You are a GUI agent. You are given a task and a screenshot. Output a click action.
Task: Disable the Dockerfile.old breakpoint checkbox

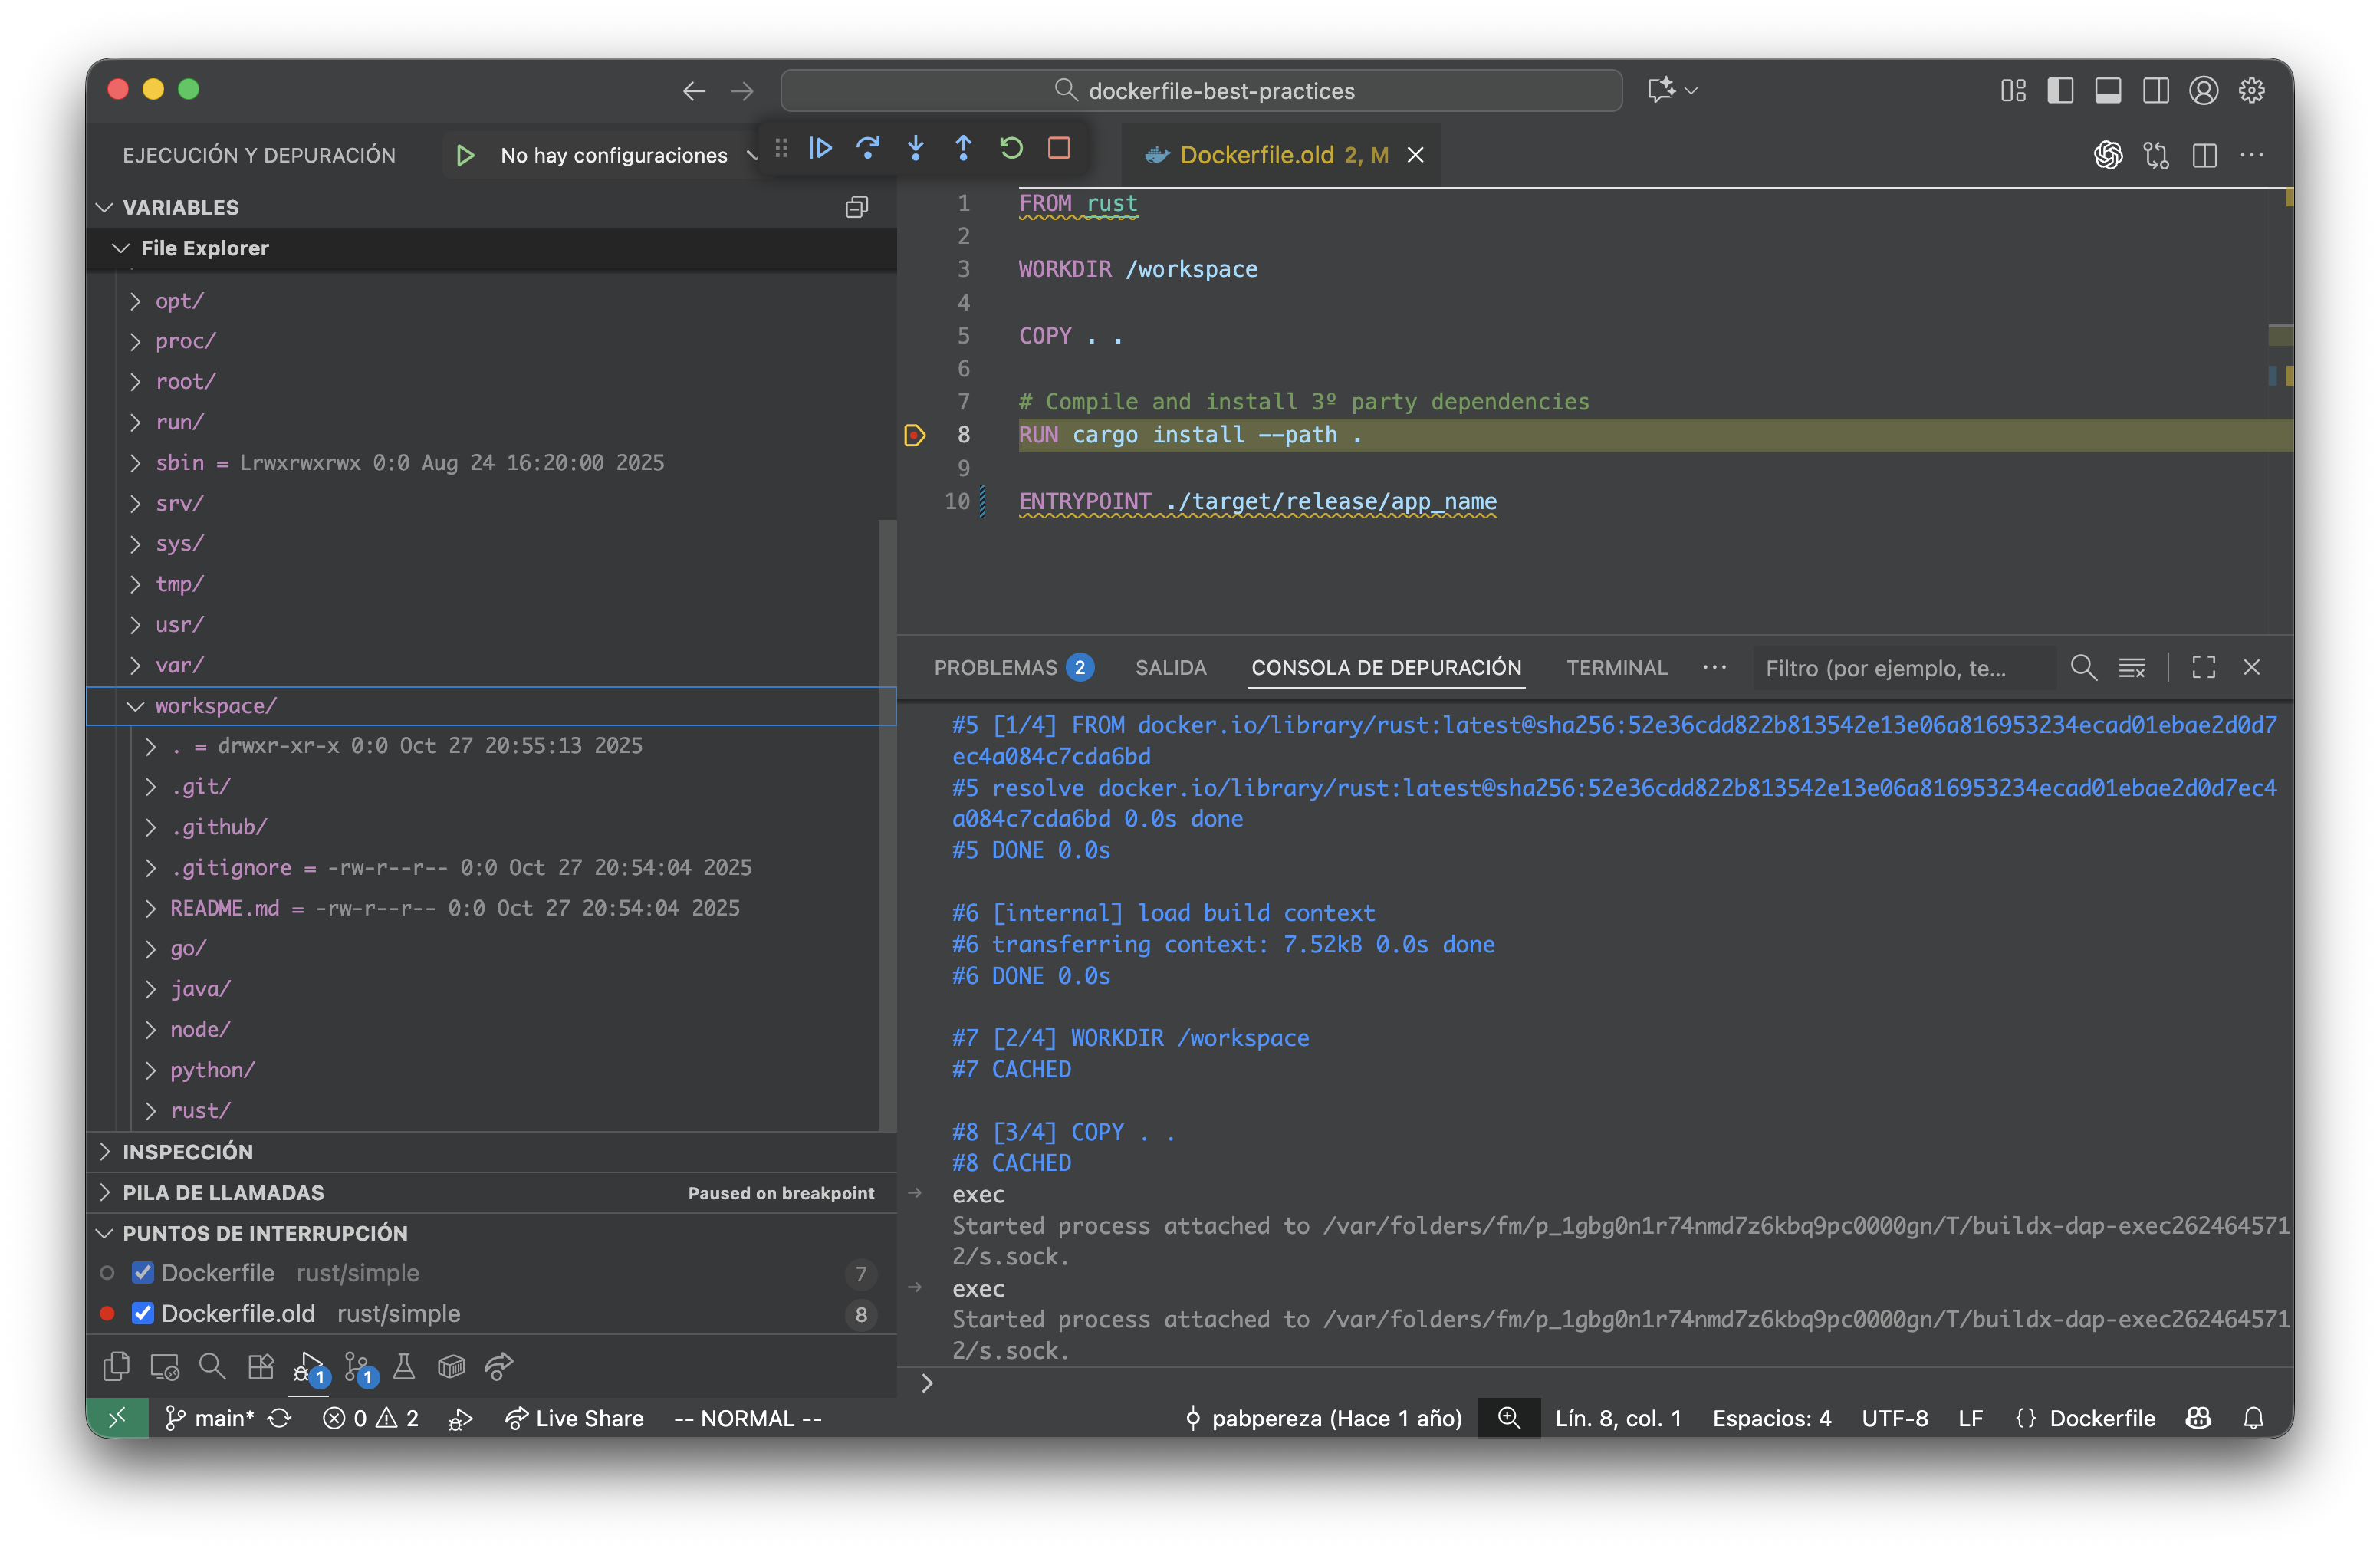tap(143, 1313)
